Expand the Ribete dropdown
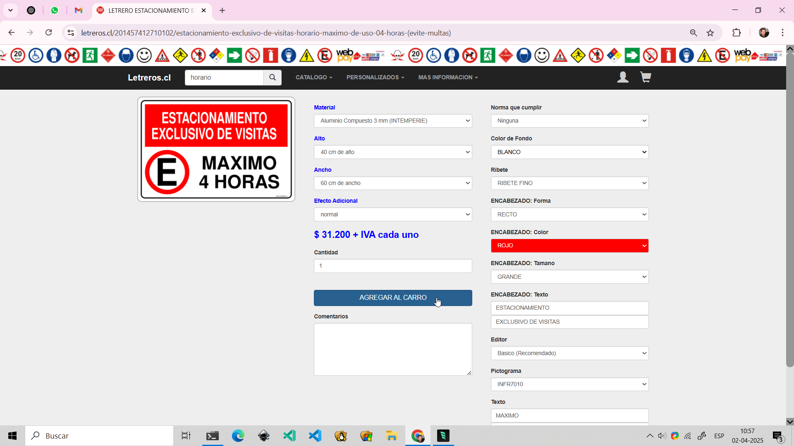This screenshot has width=794, height=446. (x=569, y=183)
